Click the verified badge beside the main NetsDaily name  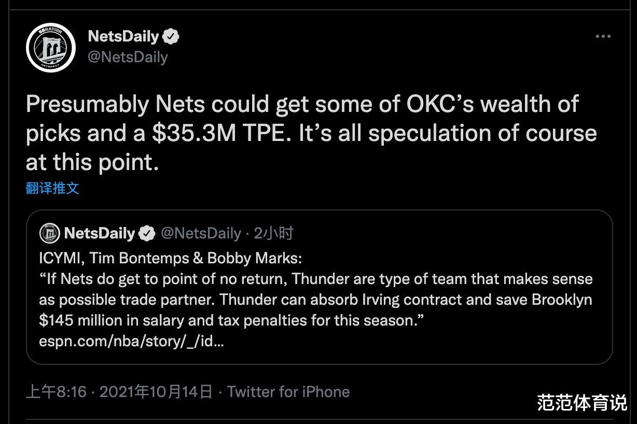[x=172, y=36]
